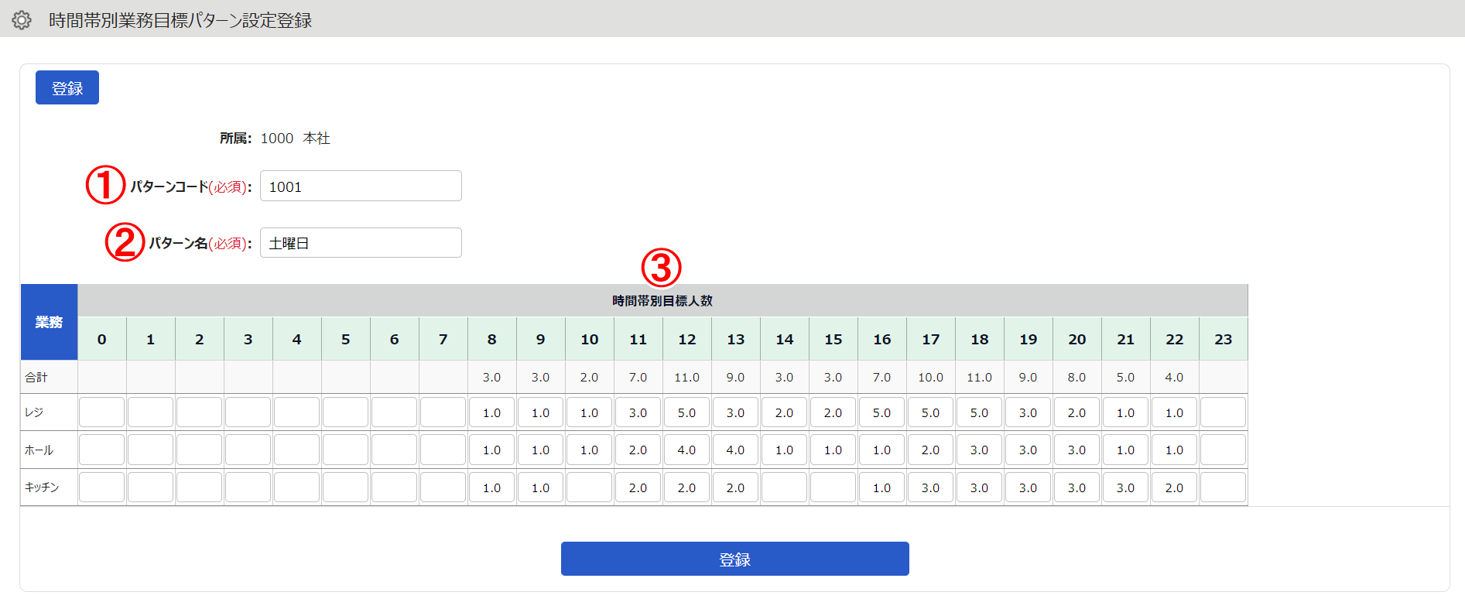
Task: Click the キッチン row label
Action: tap(42, 488)
